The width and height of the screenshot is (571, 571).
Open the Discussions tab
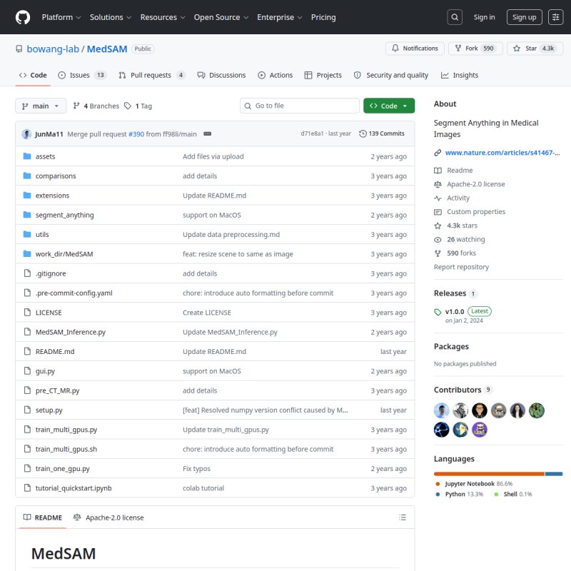coord(221,75)
